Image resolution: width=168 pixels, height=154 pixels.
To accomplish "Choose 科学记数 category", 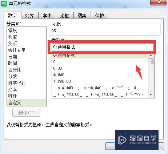I will click(27, 83).
